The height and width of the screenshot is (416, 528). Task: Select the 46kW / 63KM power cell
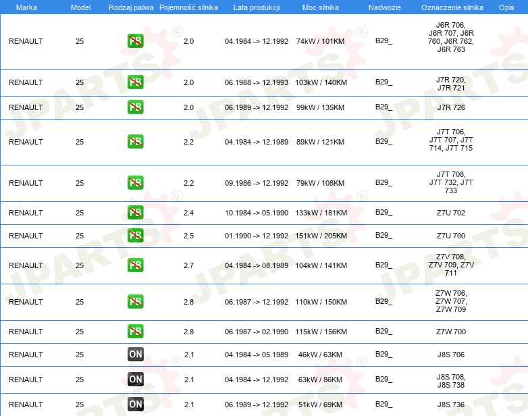(x=320, y=355)
